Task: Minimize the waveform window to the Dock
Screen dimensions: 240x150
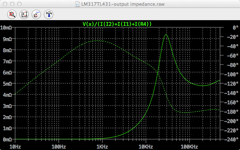Action: click(12, 4)
